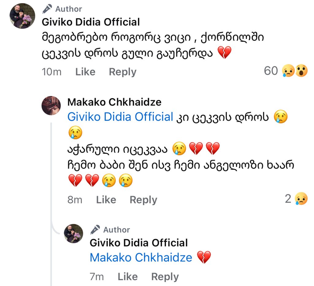The height and width of the screenshot is (286, 314).
Task: Open Giviko Didia Official name on top comment
Action: click(91, 22)
